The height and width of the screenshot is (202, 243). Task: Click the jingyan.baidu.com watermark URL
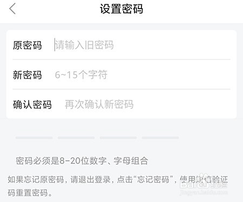tap(204, 192)
